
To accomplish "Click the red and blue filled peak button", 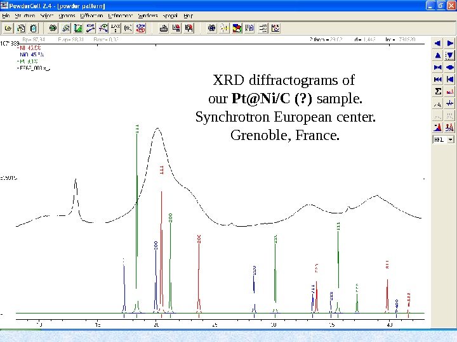I will (437, 127).
